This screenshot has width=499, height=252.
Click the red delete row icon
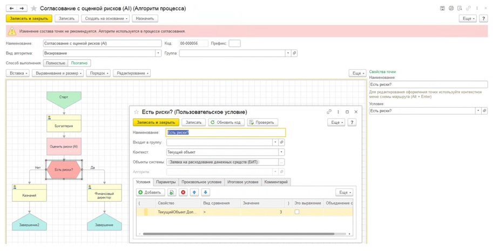tap(183, 193)
